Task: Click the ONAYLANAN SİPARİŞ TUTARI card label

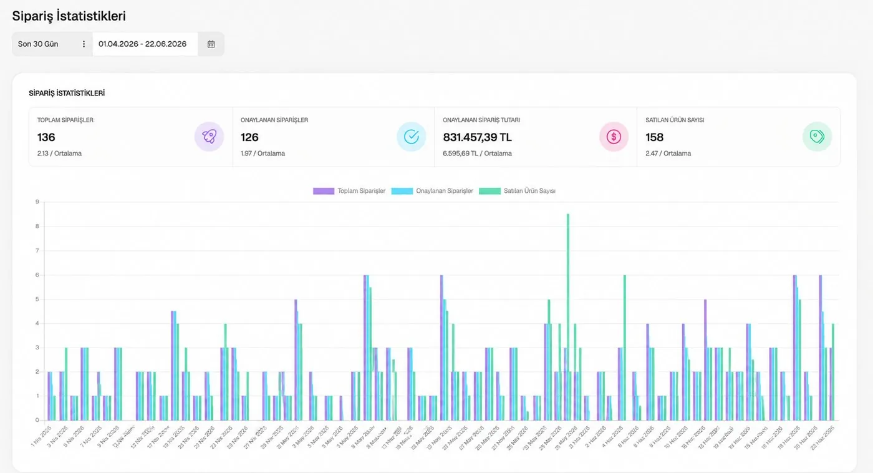Action: point(481,120)
